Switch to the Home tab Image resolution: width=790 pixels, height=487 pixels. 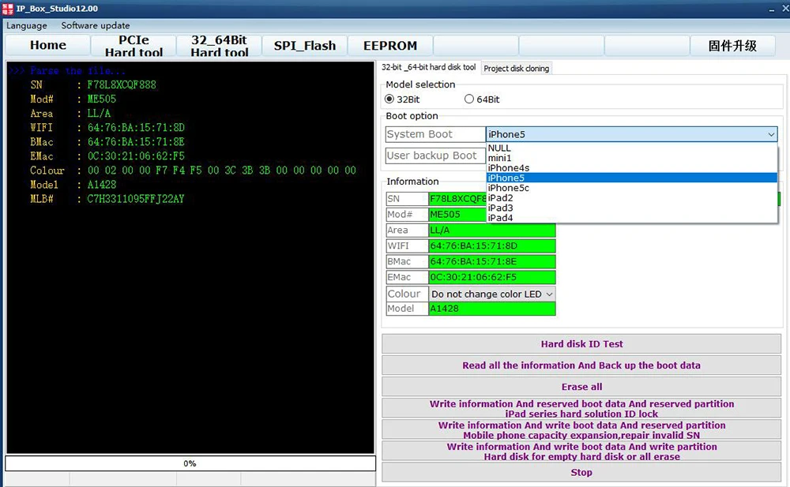[x=48, y=45]
